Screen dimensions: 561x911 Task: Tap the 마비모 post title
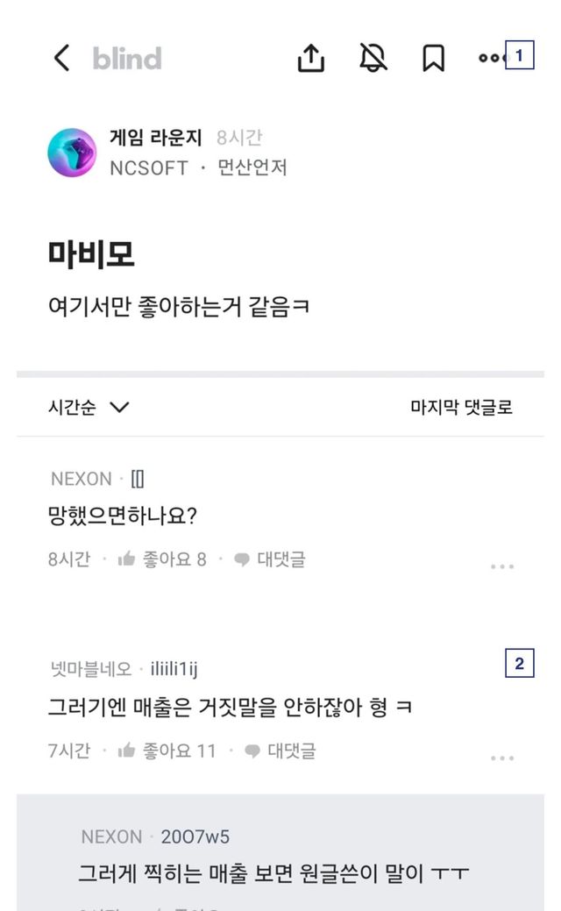coord(91,255)
